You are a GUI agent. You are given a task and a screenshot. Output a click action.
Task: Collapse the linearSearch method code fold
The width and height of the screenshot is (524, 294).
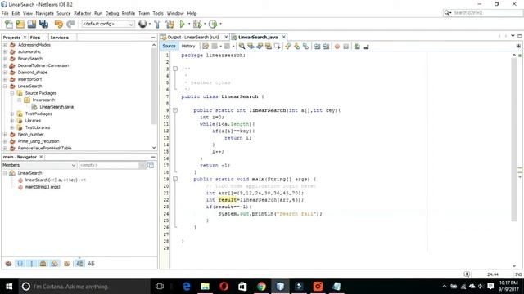click(x=175, y=110)
